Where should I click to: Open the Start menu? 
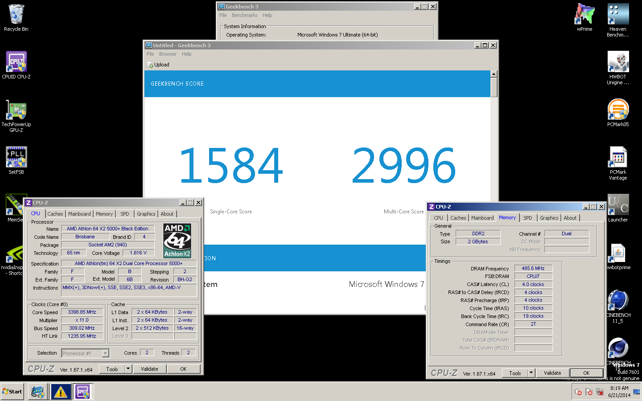pos(12,392)
